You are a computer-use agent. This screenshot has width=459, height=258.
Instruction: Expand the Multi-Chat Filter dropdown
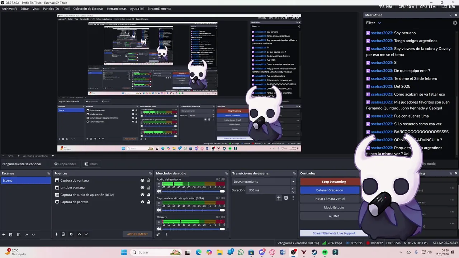pos(373,23)
